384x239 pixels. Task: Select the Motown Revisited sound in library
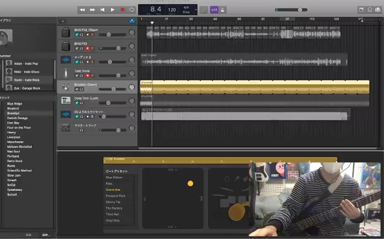point(19,147)
